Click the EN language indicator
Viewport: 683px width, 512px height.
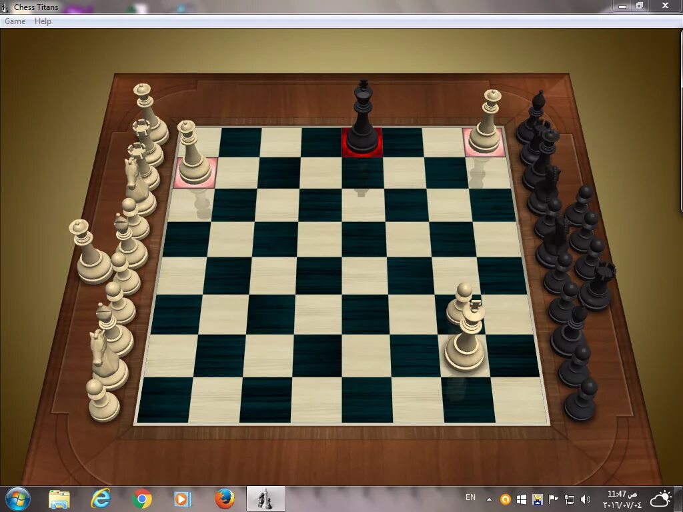(x=470, y=497)
